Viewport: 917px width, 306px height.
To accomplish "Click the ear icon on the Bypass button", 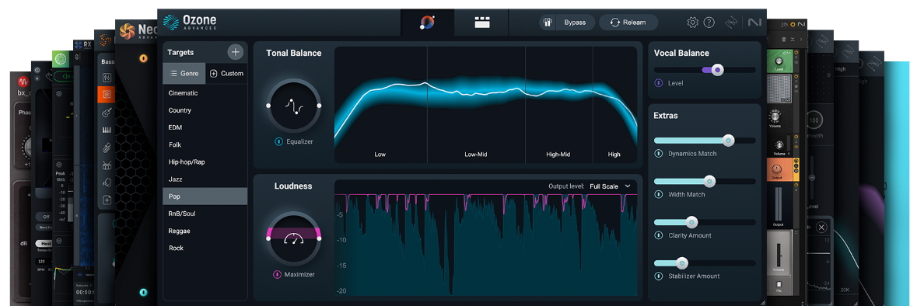I will pyautogui.click(x=548, y=23).
